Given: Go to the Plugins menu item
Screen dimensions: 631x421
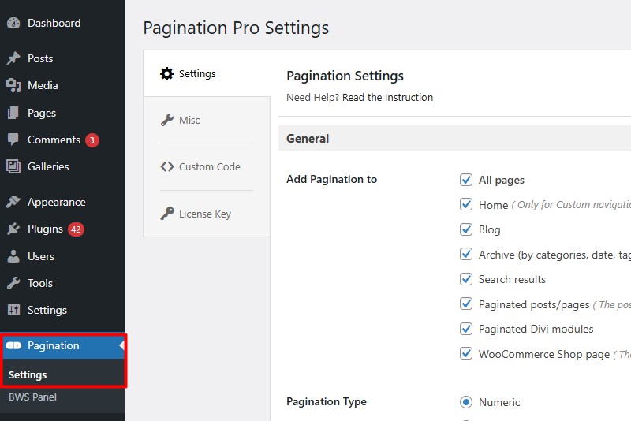Looking at the screenshot, I should (62, 229).
